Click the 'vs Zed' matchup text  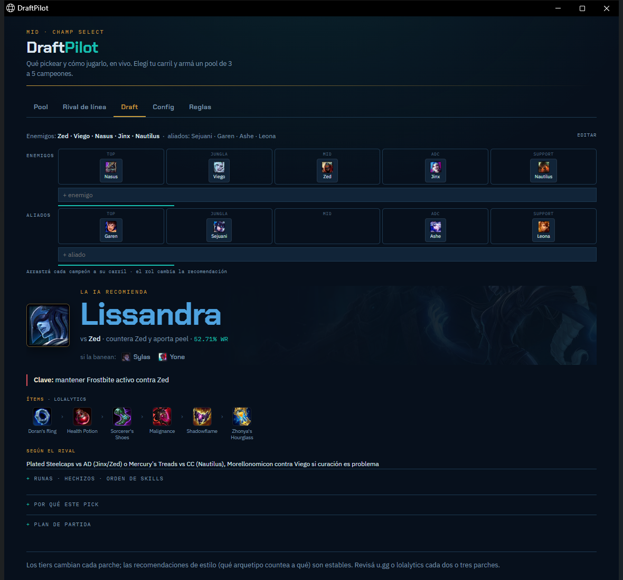(x=90, y=339)
